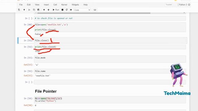Open the Edit menu
198x111 pixels.
pos(29,5)
